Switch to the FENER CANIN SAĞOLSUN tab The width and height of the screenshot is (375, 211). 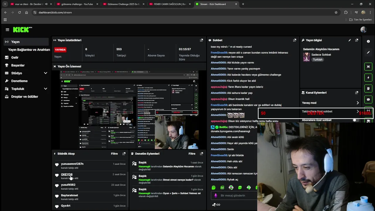[170, 4]
